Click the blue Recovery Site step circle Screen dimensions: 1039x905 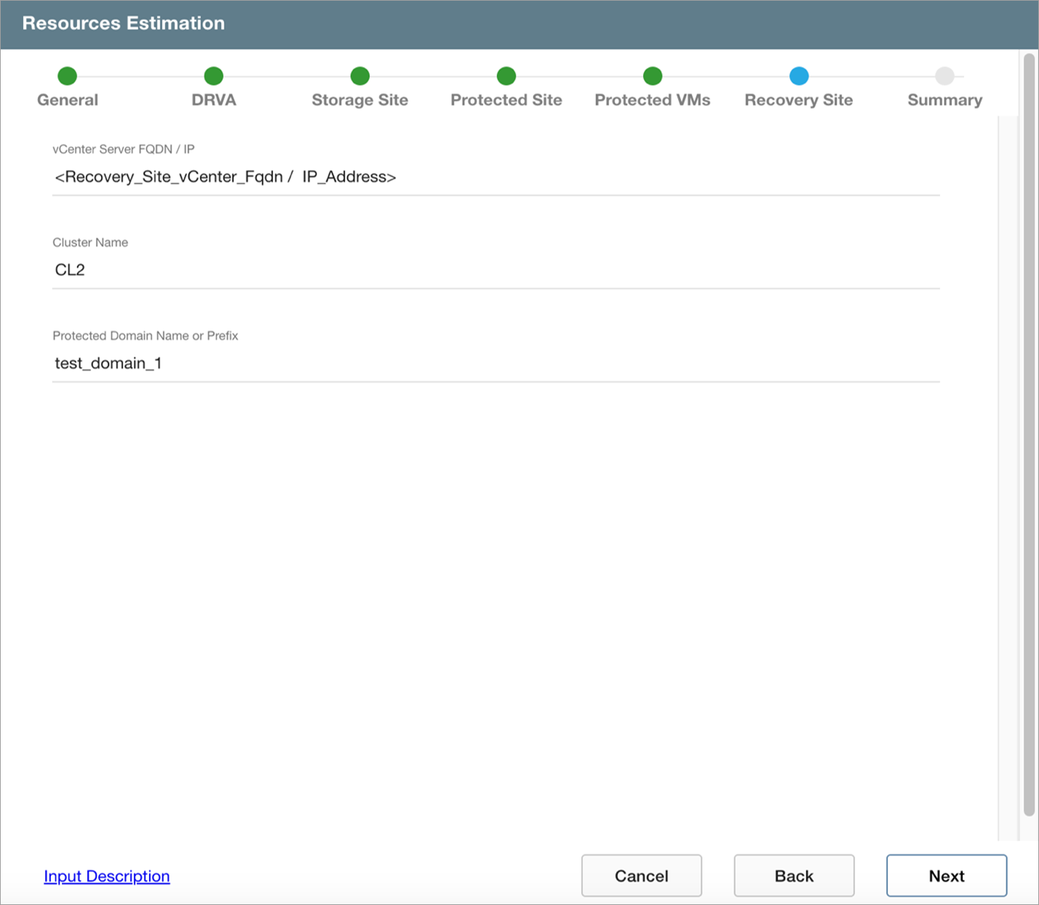tap(799, 76)
